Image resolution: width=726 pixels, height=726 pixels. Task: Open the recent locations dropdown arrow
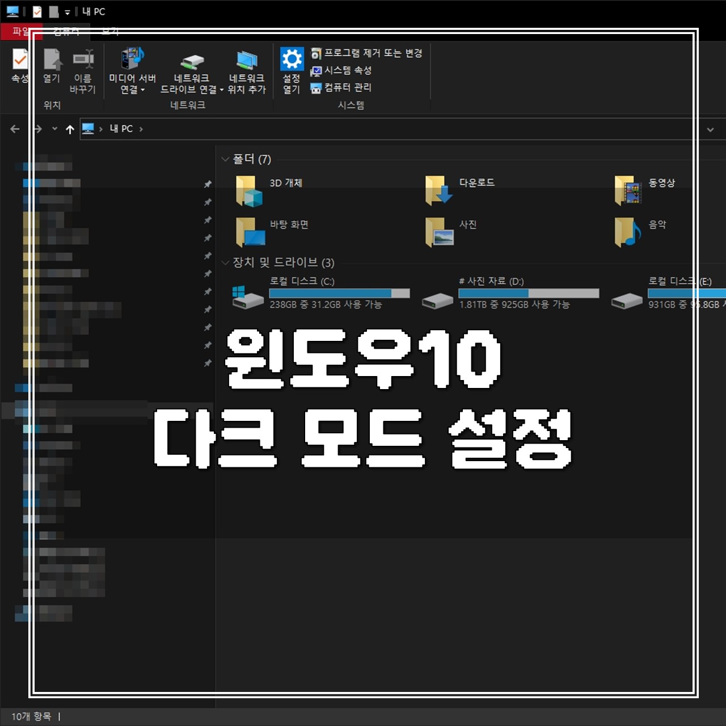[54, 129]
